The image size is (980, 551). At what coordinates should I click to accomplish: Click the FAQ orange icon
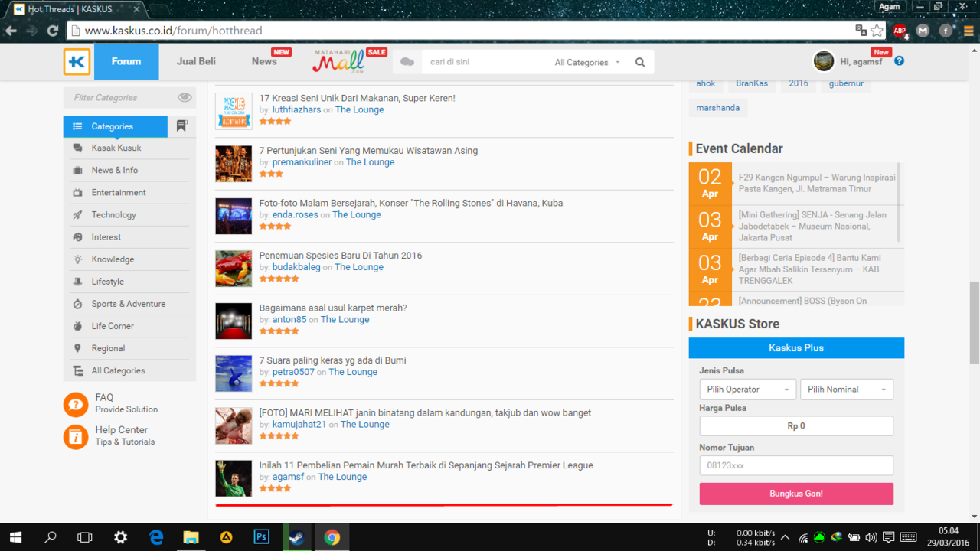[76, 404]
